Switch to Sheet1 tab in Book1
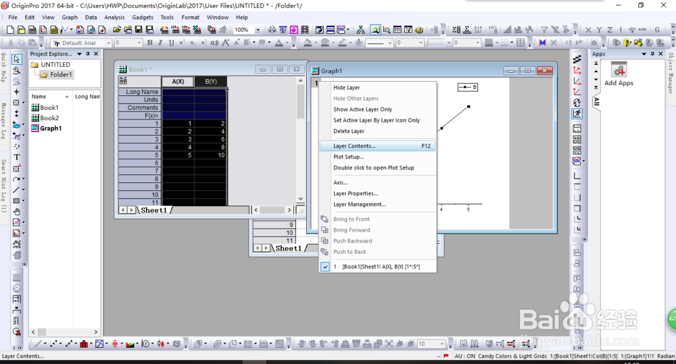The image size is (676, 364). 154,210
